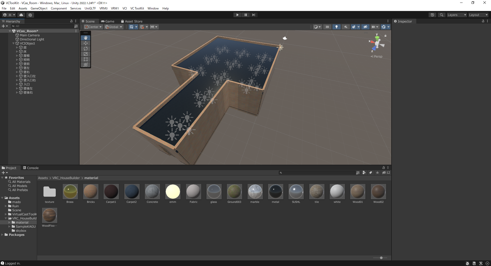This screenshot has width=491, height=266.
Task: Select Directional Light in Hierarchy
Action: click(32, 39)
